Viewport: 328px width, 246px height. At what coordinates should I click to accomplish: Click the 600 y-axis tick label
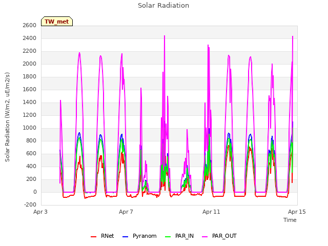click(31, 154)
